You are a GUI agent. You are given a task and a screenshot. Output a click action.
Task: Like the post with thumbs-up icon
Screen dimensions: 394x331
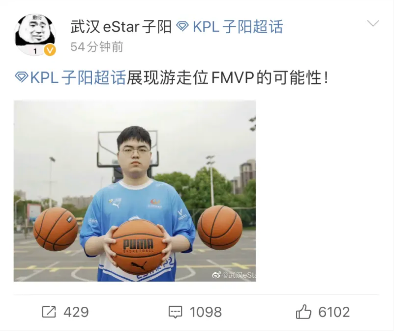(303, 312)
